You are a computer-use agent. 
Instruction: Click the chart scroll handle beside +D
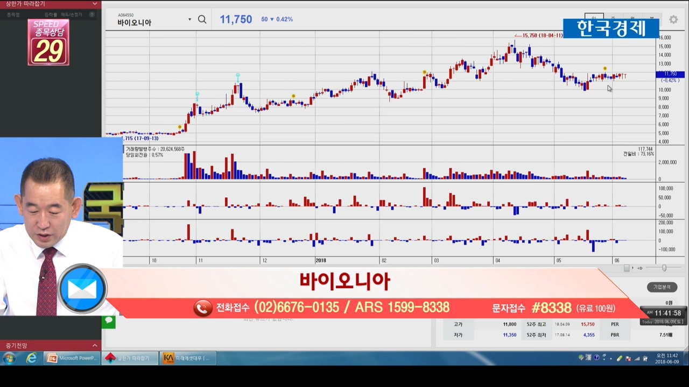(627, 268)
